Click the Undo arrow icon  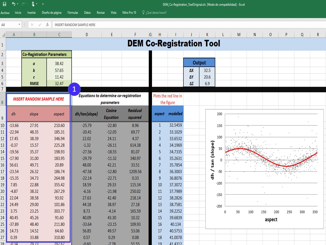tap(13, 4)
